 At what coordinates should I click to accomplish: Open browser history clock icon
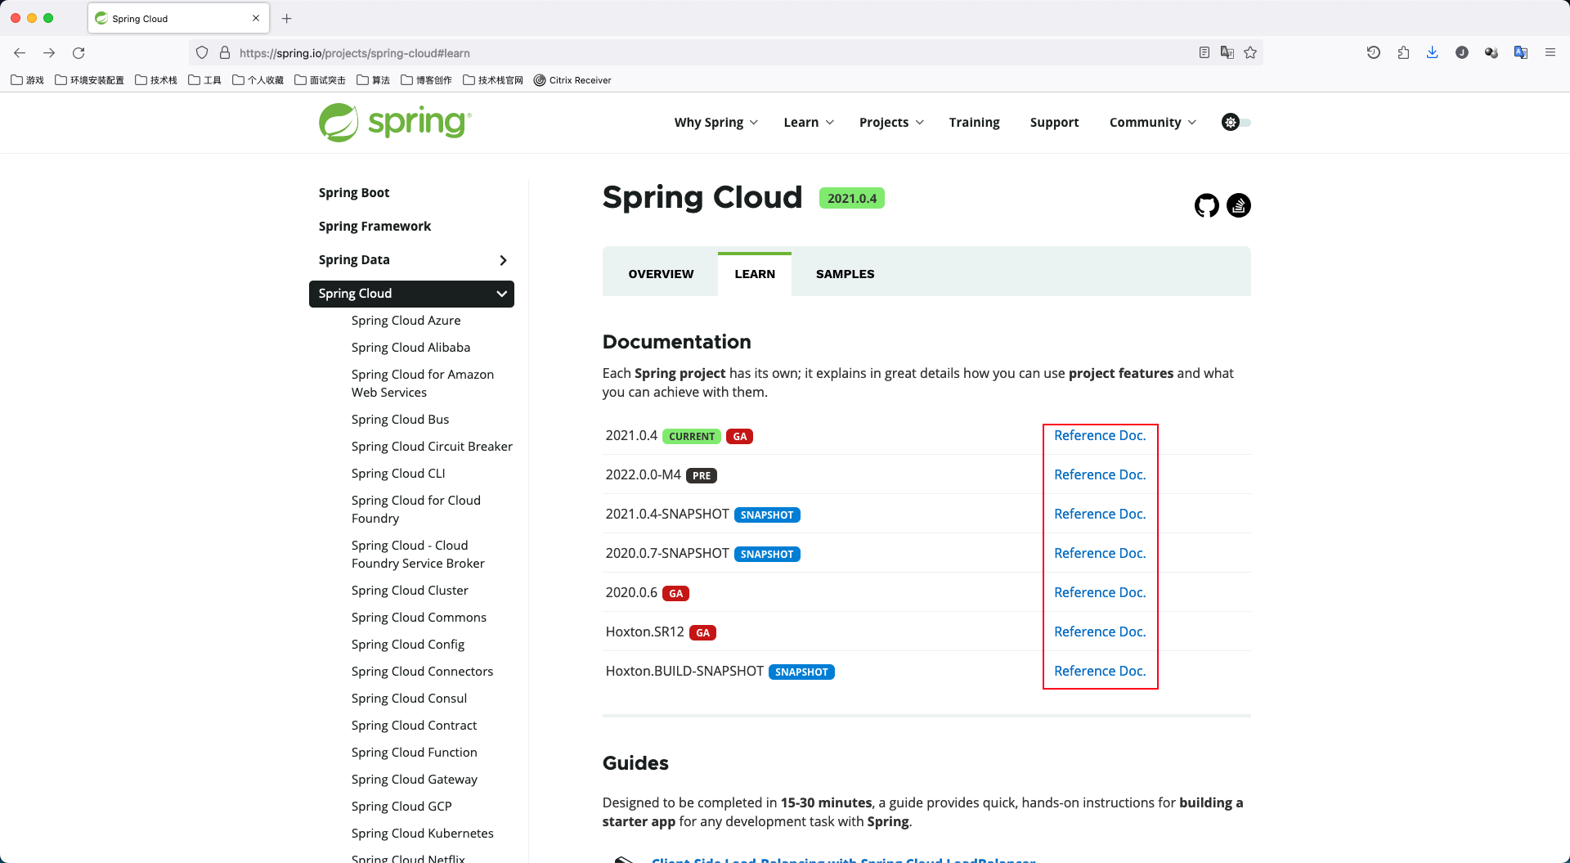[x=1374, y=53]
